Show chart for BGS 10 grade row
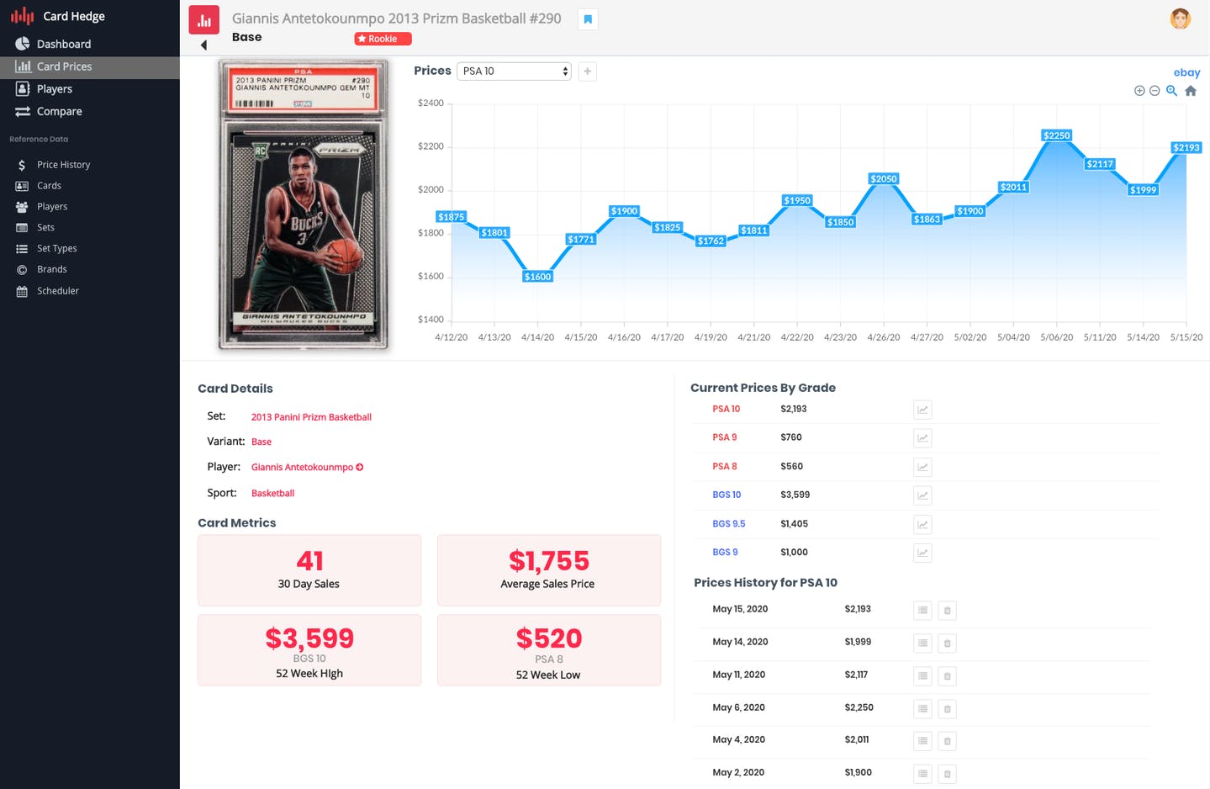This screenshot has height=789, width=1210. coord(922,495)
